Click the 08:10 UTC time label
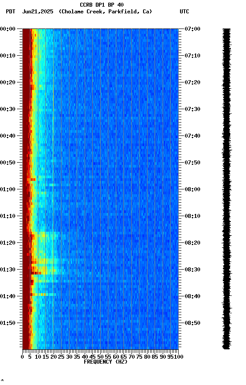 pos(193,216)
